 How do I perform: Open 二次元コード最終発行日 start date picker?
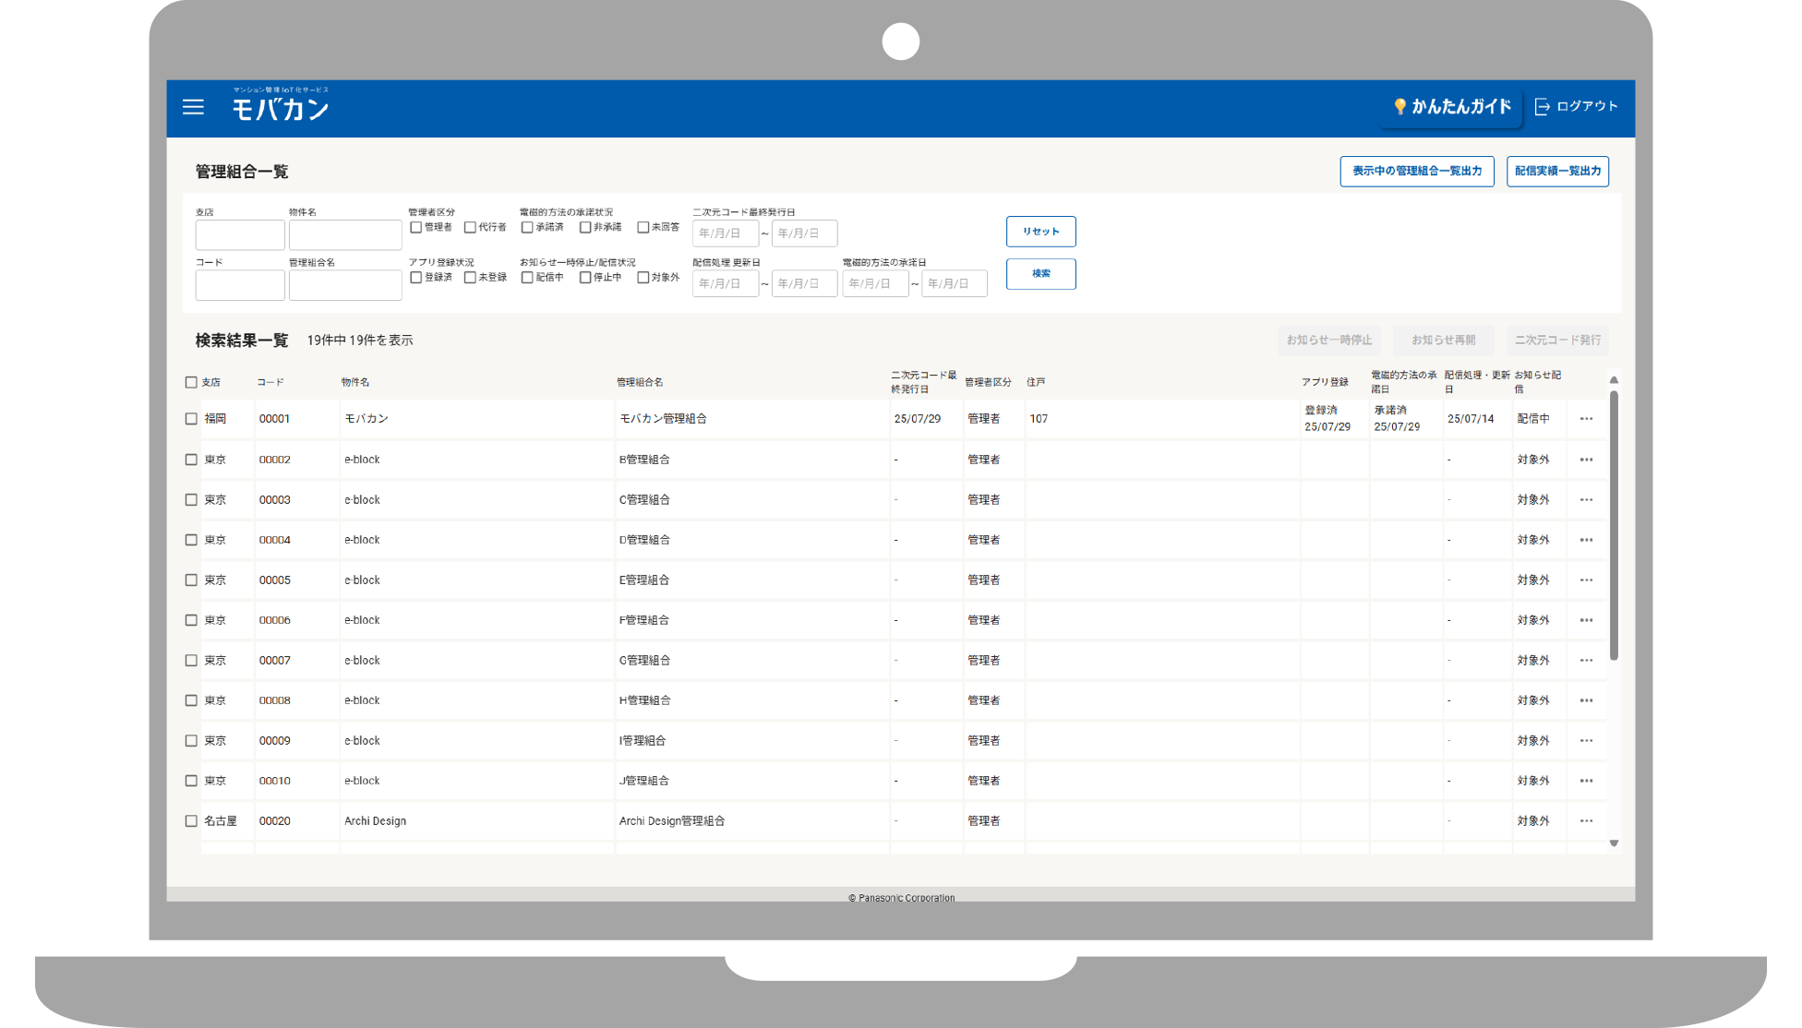(x=725, y=233)
